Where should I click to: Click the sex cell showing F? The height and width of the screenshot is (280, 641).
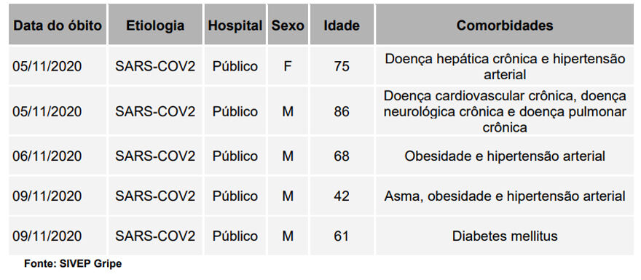[x=288, y=65]
